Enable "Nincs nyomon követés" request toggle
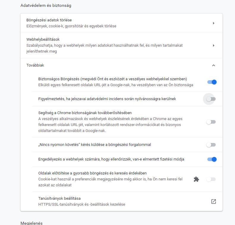 [211, 145]
